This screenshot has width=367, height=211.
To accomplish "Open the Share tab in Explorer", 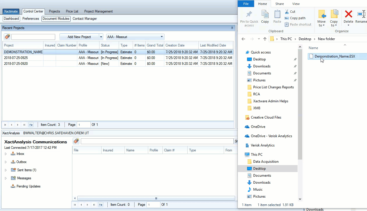I will (279, 4).
